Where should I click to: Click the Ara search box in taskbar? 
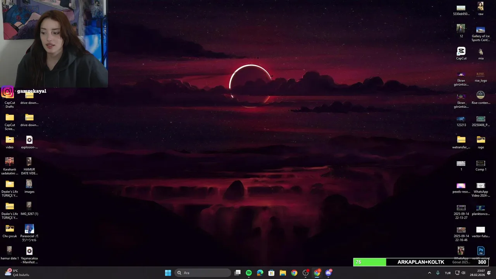203,273
